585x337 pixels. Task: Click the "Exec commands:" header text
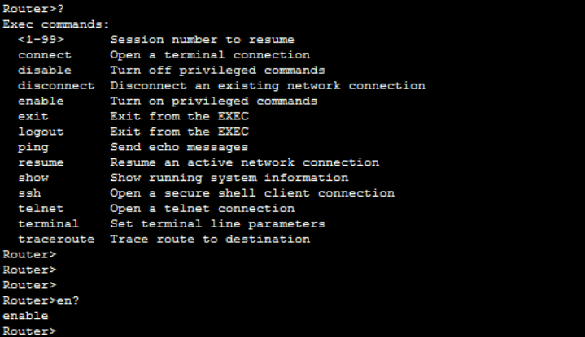click(55, 24)
